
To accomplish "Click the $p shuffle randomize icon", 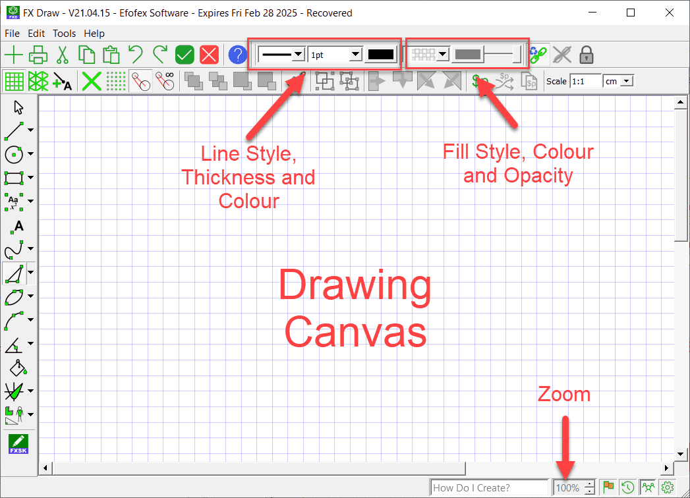I will (504, 82).
